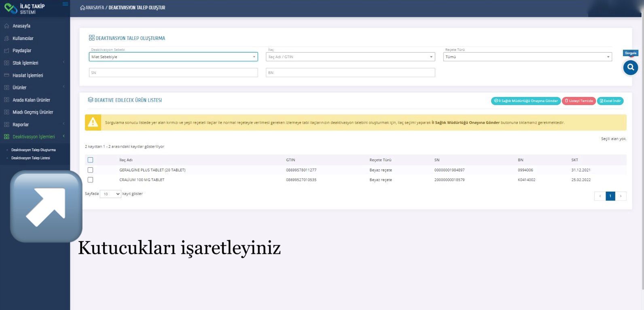The image size is (644, 310).
Task: Click the Paydaşlar sidebar icon
Action: coord(6,51)
